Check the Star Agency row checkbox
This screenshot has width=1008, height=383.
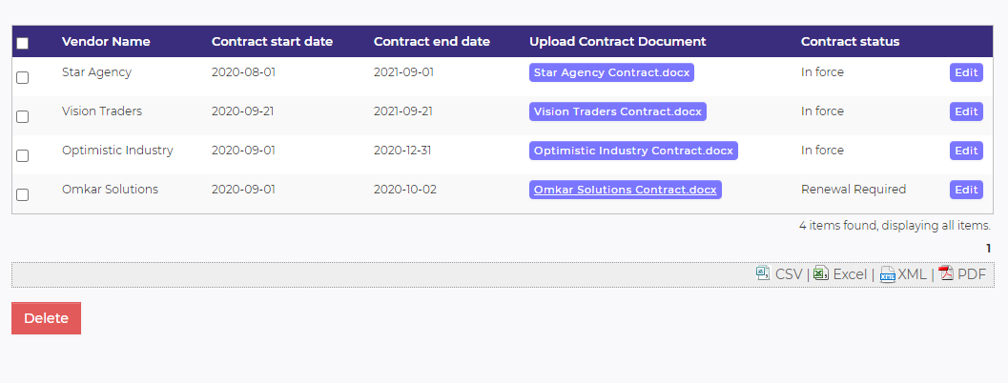click(x=23, y=78)
